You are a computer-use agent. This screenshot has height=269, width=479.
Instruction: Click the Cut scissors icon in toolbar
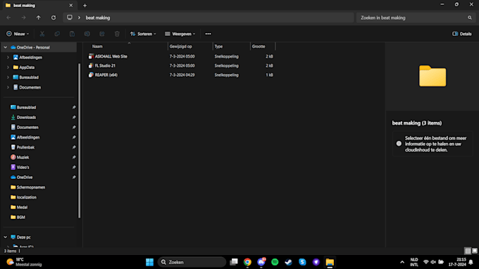point(42,34)
